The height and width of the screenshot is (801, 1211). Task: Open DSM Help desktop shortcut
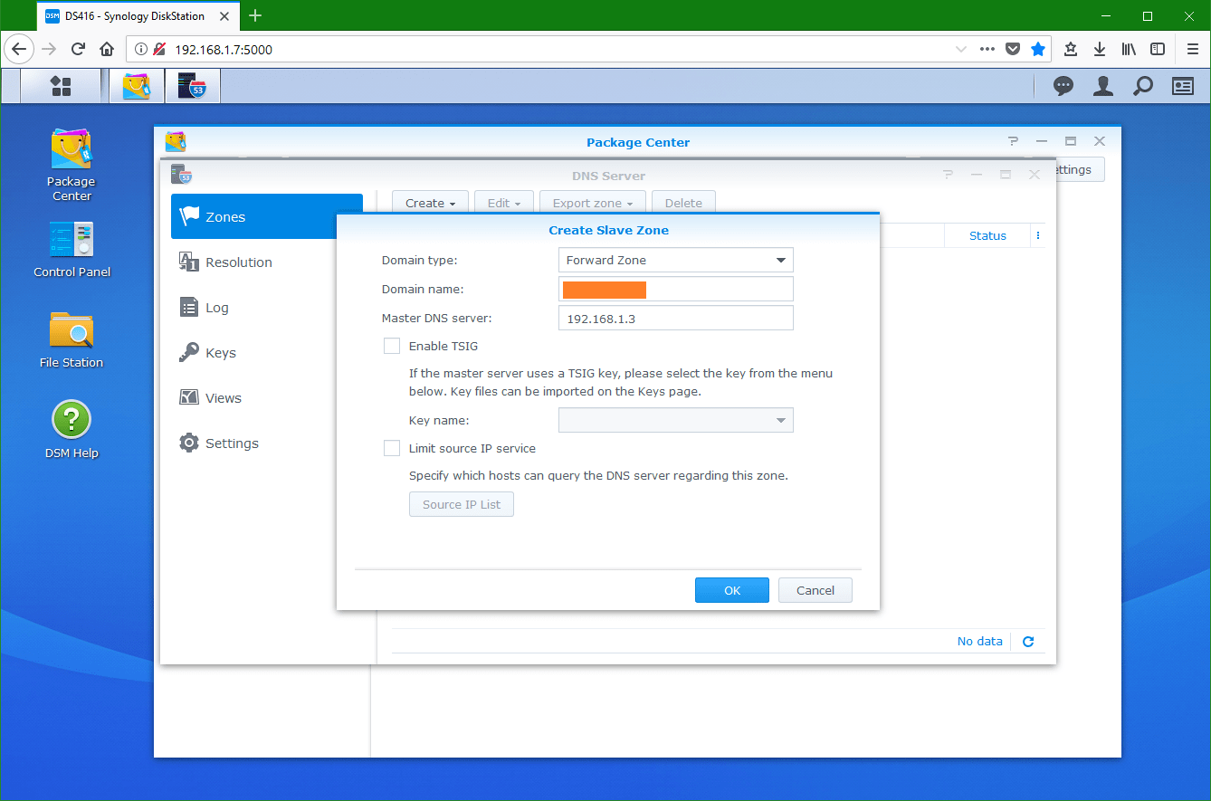pyautogui.click(x=72, y=430)
